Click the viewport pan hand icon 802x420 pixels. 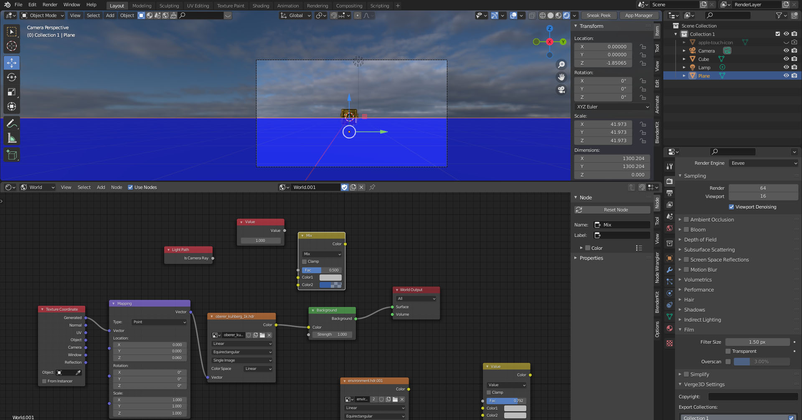[561, 77]
